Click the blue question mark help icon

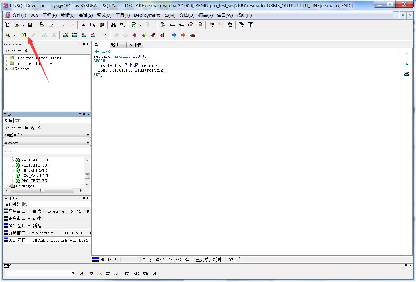(x=105, y=35)
